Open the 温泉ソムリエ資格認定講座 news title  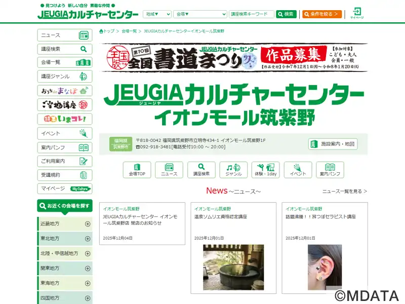click(221, 217)
